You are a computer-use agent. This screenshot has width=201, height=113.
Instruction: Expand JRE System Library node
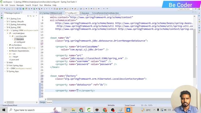pyautogui.click(x=8, y=48)
